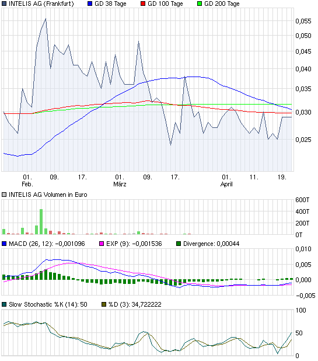Screen dimensions: 318x361
Task: Click the '19.' April date axis label
Action: point(282,177)
